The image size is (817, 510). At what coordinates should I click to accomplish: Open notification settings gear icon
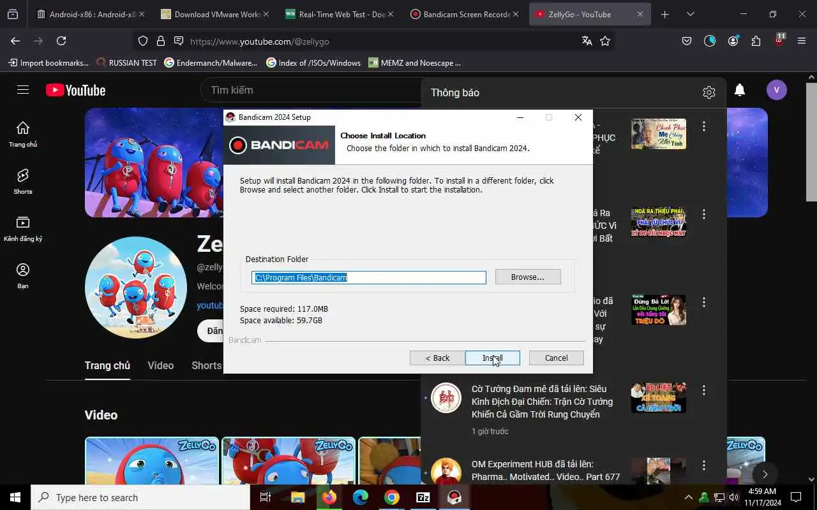[708, 92]
